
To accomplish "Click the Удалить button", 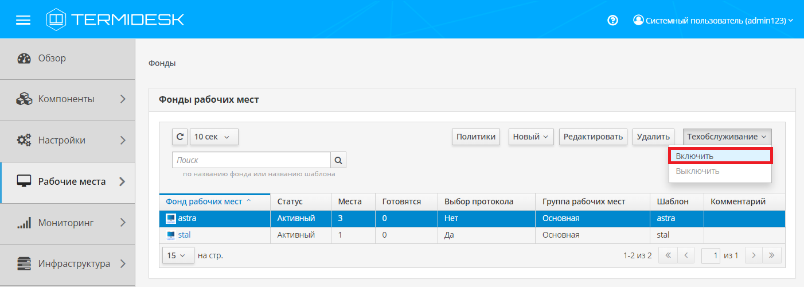I will [x=653, y=137].
